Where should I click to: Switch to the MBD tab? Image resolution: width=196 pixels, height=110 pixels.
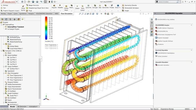(x=56, y=13)
